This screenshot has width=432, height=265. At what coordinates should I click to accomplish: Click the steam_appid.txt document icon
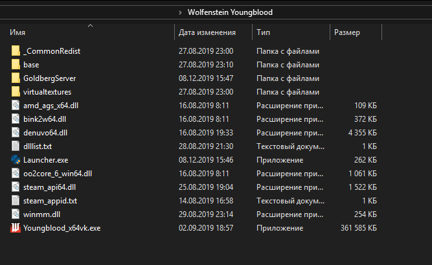pos(16,200)
